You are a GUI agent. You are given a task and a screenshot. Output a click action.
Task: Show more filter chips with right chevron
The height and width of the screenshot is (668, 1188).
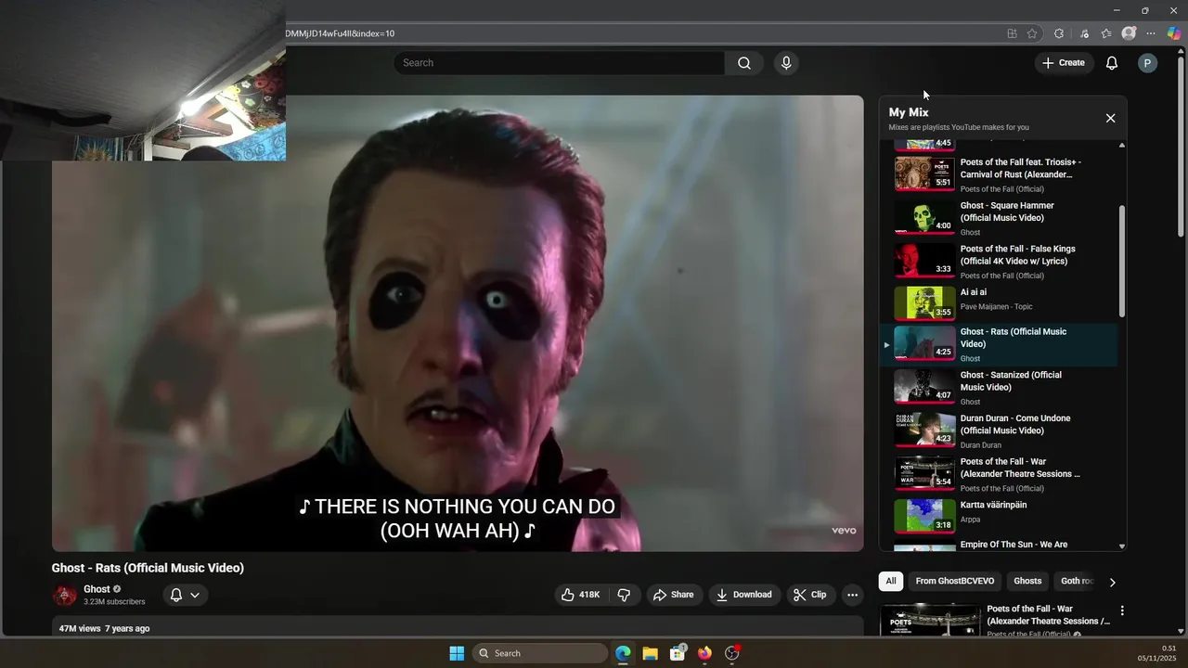[1112, 582]
